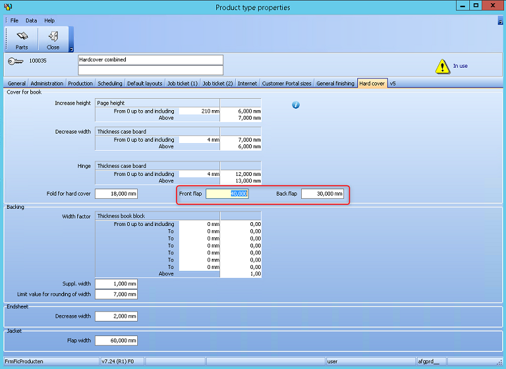Select the Hard cover tab
The width and height of the screenshot is (506, 369).
(x=372, y=84)
